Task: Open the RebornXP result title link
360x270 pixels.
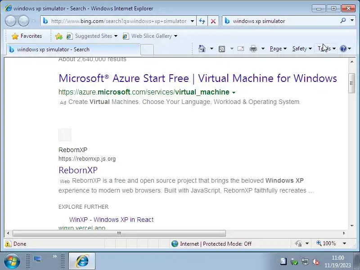Action: pyautogui.click(x=78, y=170)
